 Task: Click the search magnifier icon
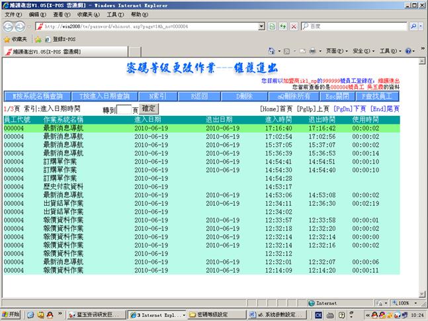pos(413,26)
